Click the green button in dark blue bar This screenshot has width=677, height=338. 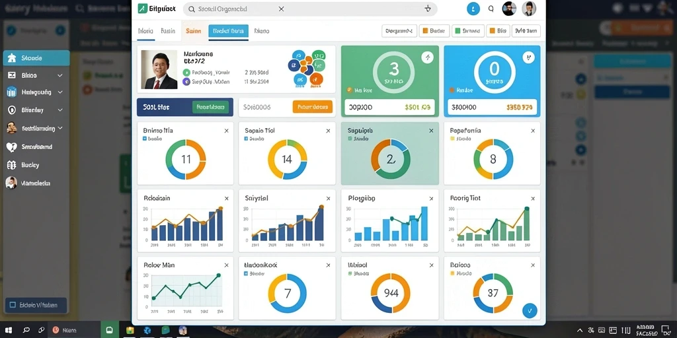pyautogui.click(x=210, y=107)
